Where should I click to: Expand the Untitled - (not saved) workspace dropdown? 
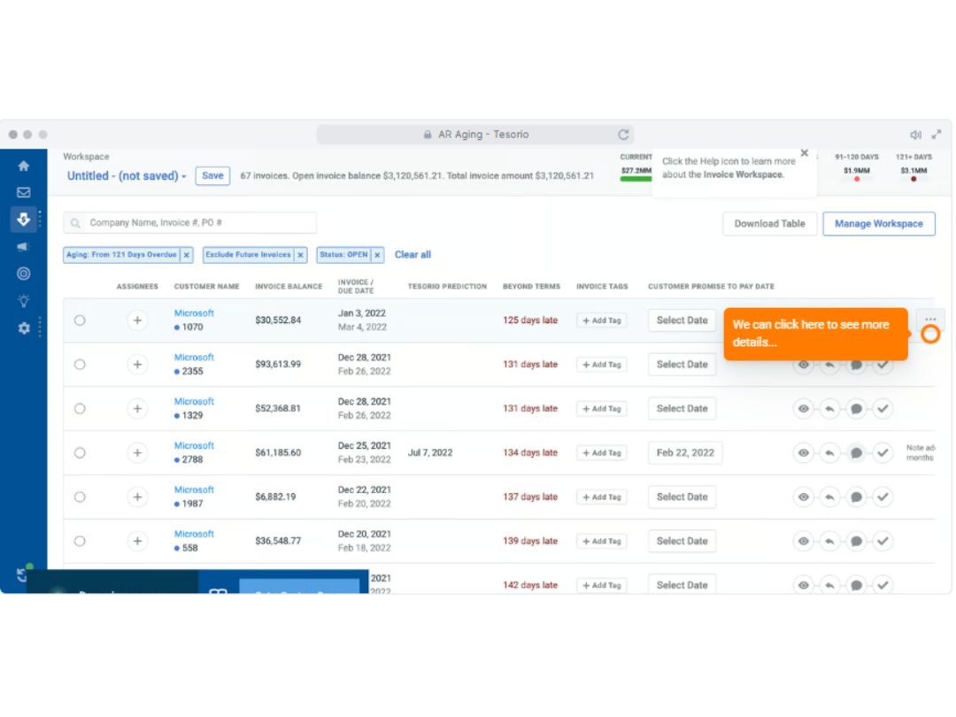(127, 175)
